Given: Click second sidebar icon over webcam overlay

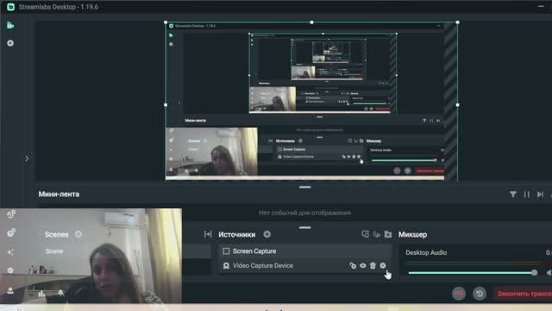Looking at the screenshot, I should 11,232.
